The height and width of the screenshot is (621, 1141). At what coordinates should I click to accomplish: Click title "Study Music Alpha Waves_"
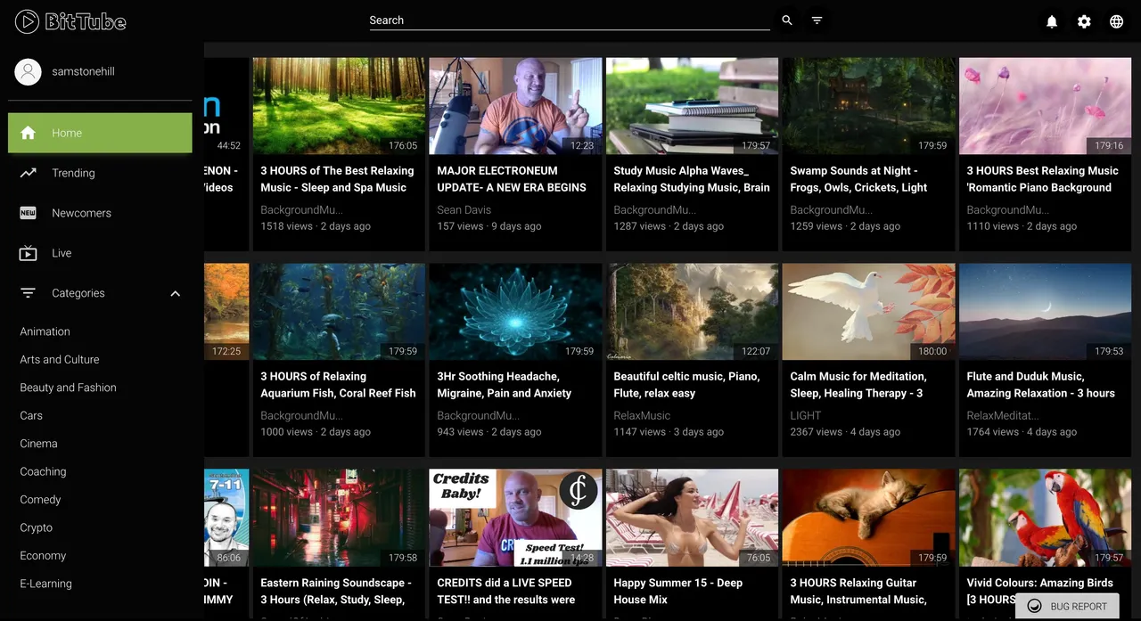click(692, 179)
